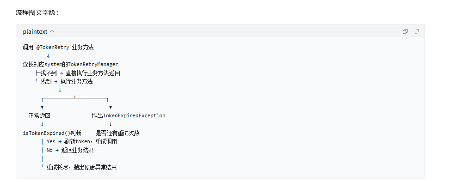Click the 是否还有重试次数 text
This screenshot has width=456, height=182.
pos(118,133)
